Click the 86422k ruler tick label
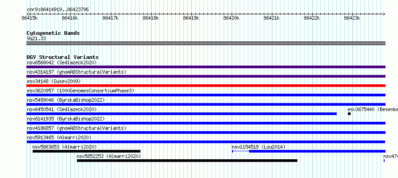 point(312,18)
